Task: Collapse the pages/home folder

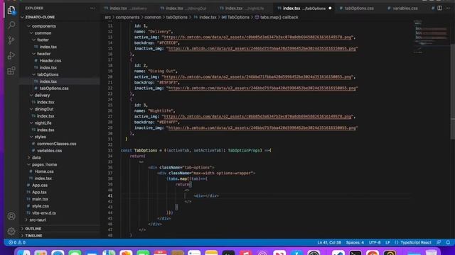Action: pos(44,164)
